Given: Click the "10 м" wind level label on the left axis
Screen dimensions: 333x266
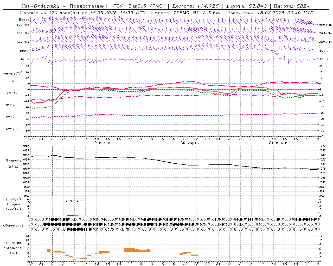Looking at the screenshot, I should [x=25, y=59].
